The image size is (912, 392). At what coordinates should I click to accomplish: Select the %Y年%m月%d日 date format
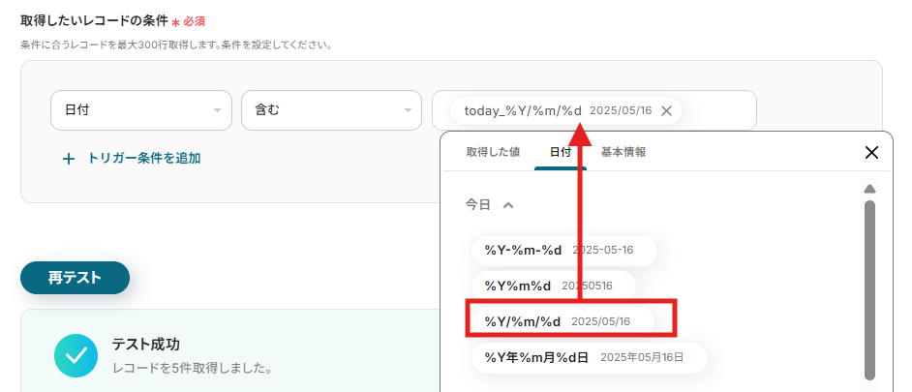[x=590, y=358]
